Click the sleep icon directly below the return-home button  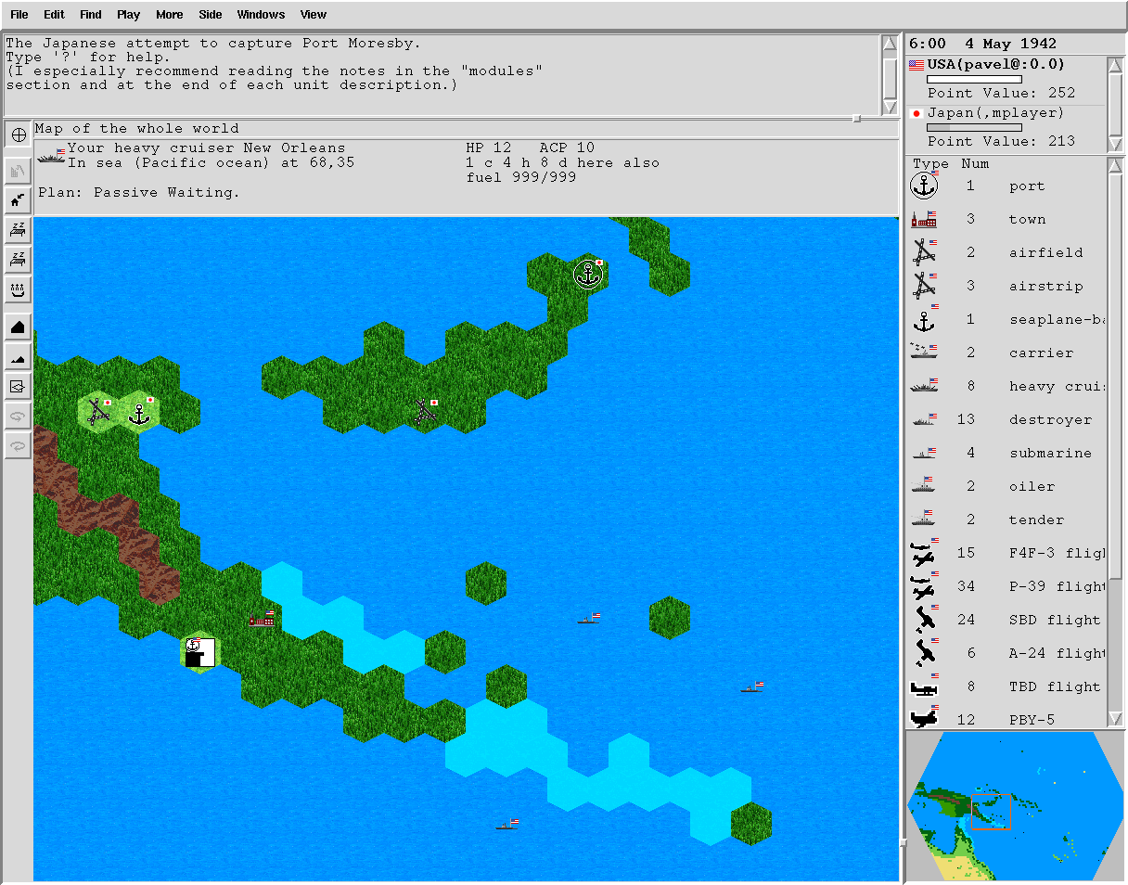pyautogui.click(x=19, y=230)
